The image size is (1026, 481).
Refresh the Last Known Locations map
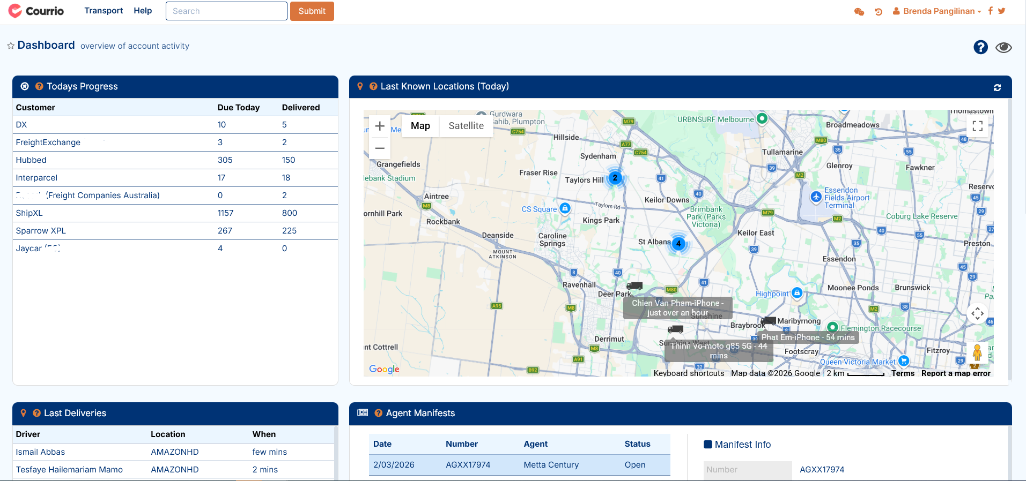point(997,87)
